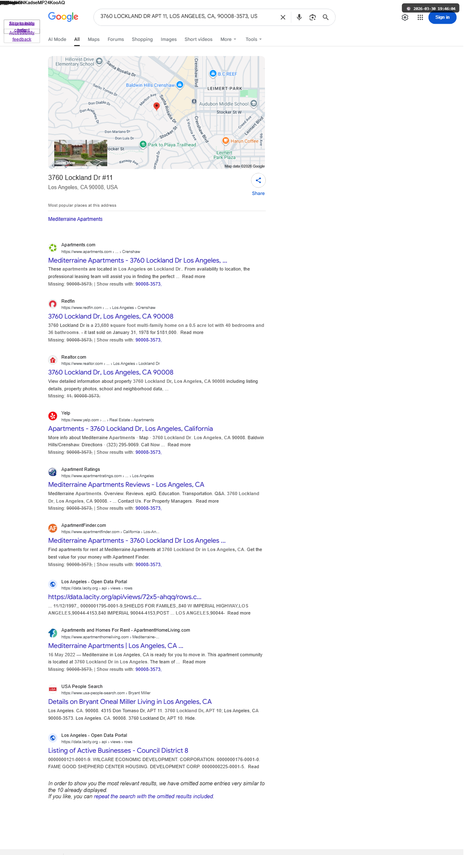Expand the More search categories dropdown
This screenshot has width=469, height=855.
[x=228, y=39]
